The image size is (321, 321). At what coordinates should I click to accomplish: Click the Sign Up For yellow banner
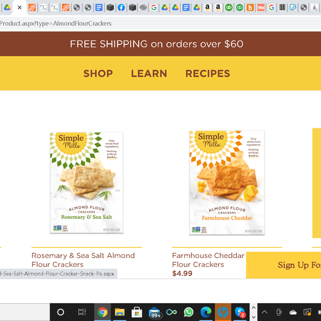pyautogui.click(x=284, y=265)
